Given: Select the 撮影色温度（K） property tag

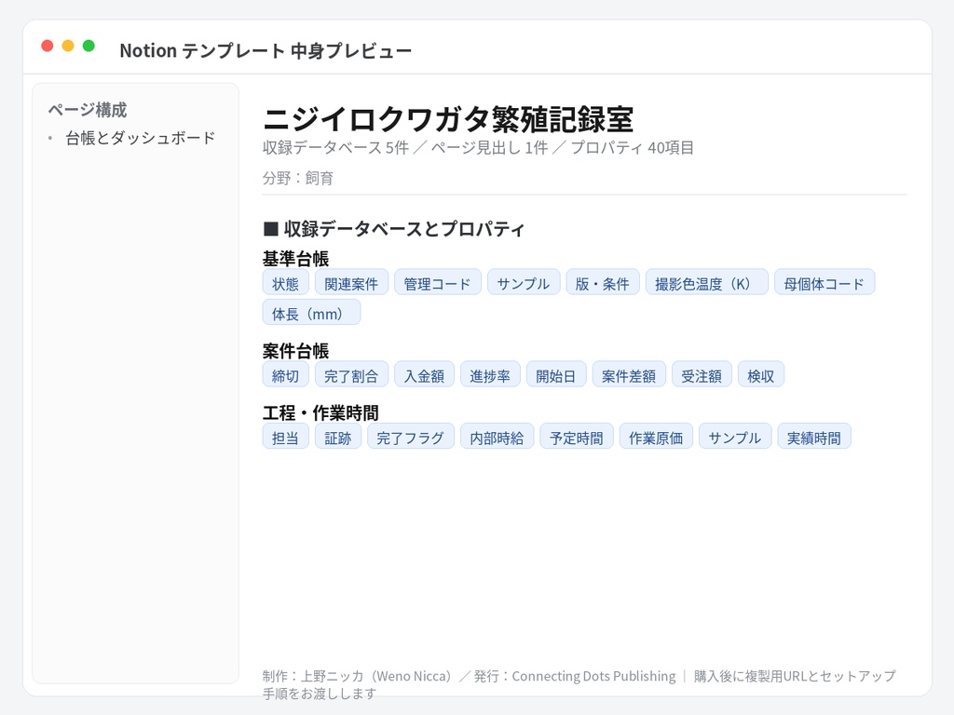Looking at the screenshot, I should (707, 283).
